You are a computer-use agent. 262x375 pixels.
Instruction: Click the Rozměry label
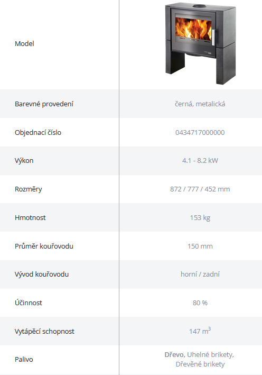click(29, 189)
